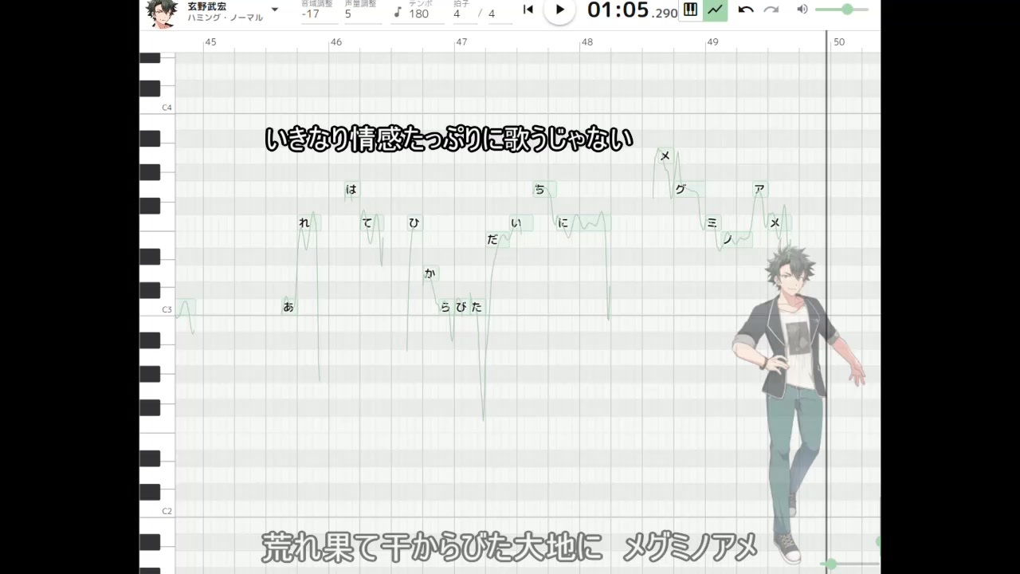Click measure 47 on the ruler
Image resolution: width=1020 pixels, height=574 pixels.
coord(461,41)
